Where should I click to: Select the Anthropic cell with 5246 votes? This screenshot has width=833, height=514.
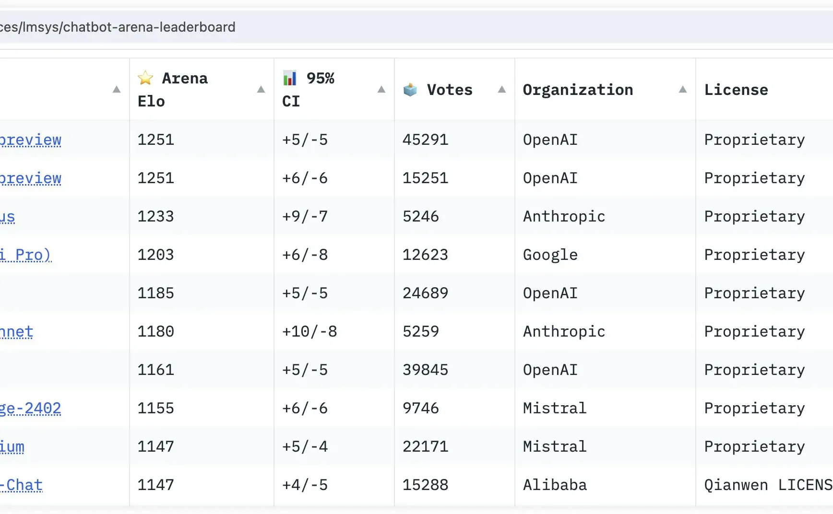click(605, 216)
